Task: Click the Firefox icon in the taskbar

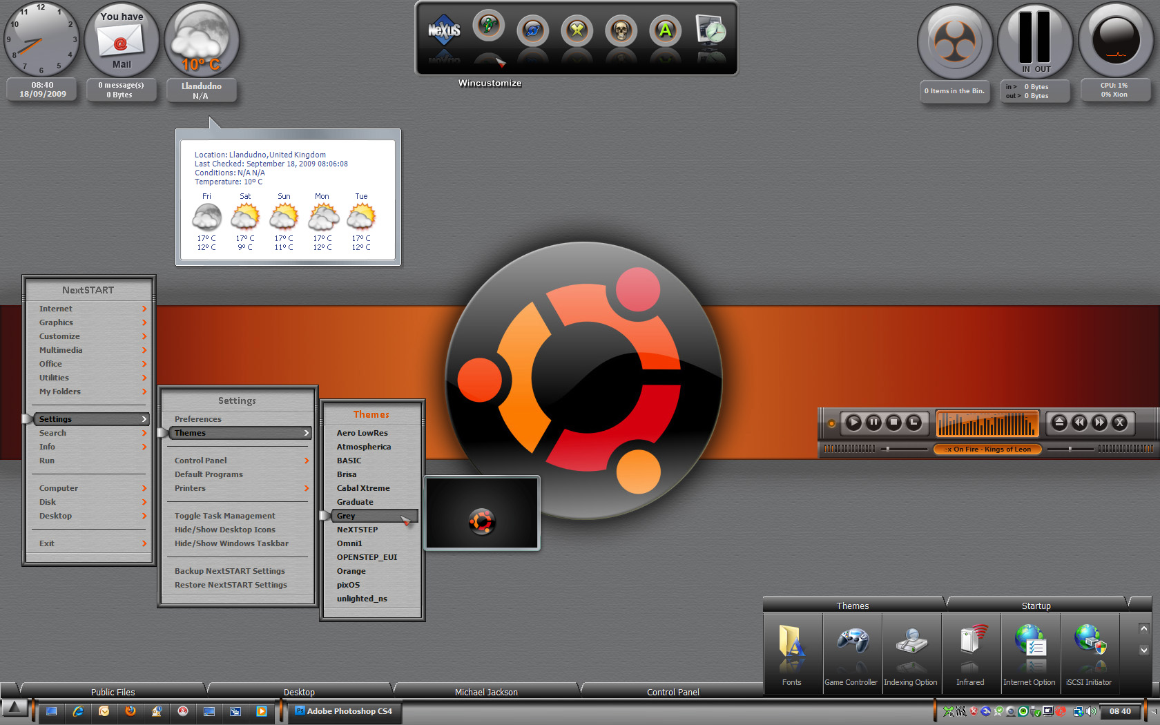Action: coord(130,711)
